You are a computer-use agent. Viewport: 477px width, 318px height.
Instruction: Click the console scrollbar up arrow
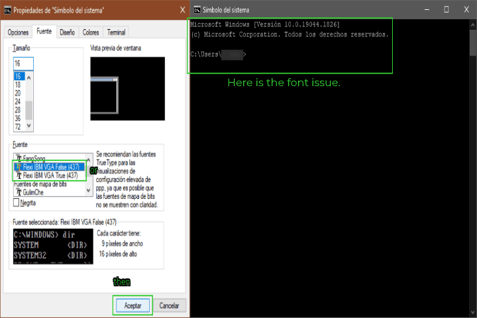[473, 25]
